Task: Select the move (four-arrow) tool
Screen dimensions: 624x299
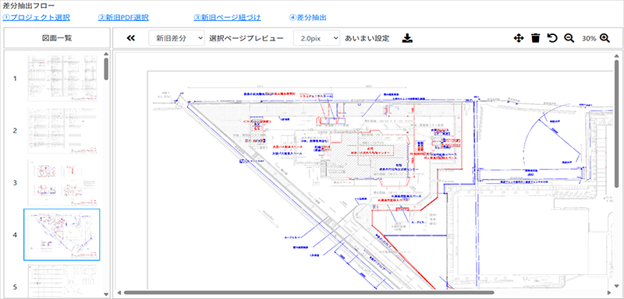Action: point(519,38)
